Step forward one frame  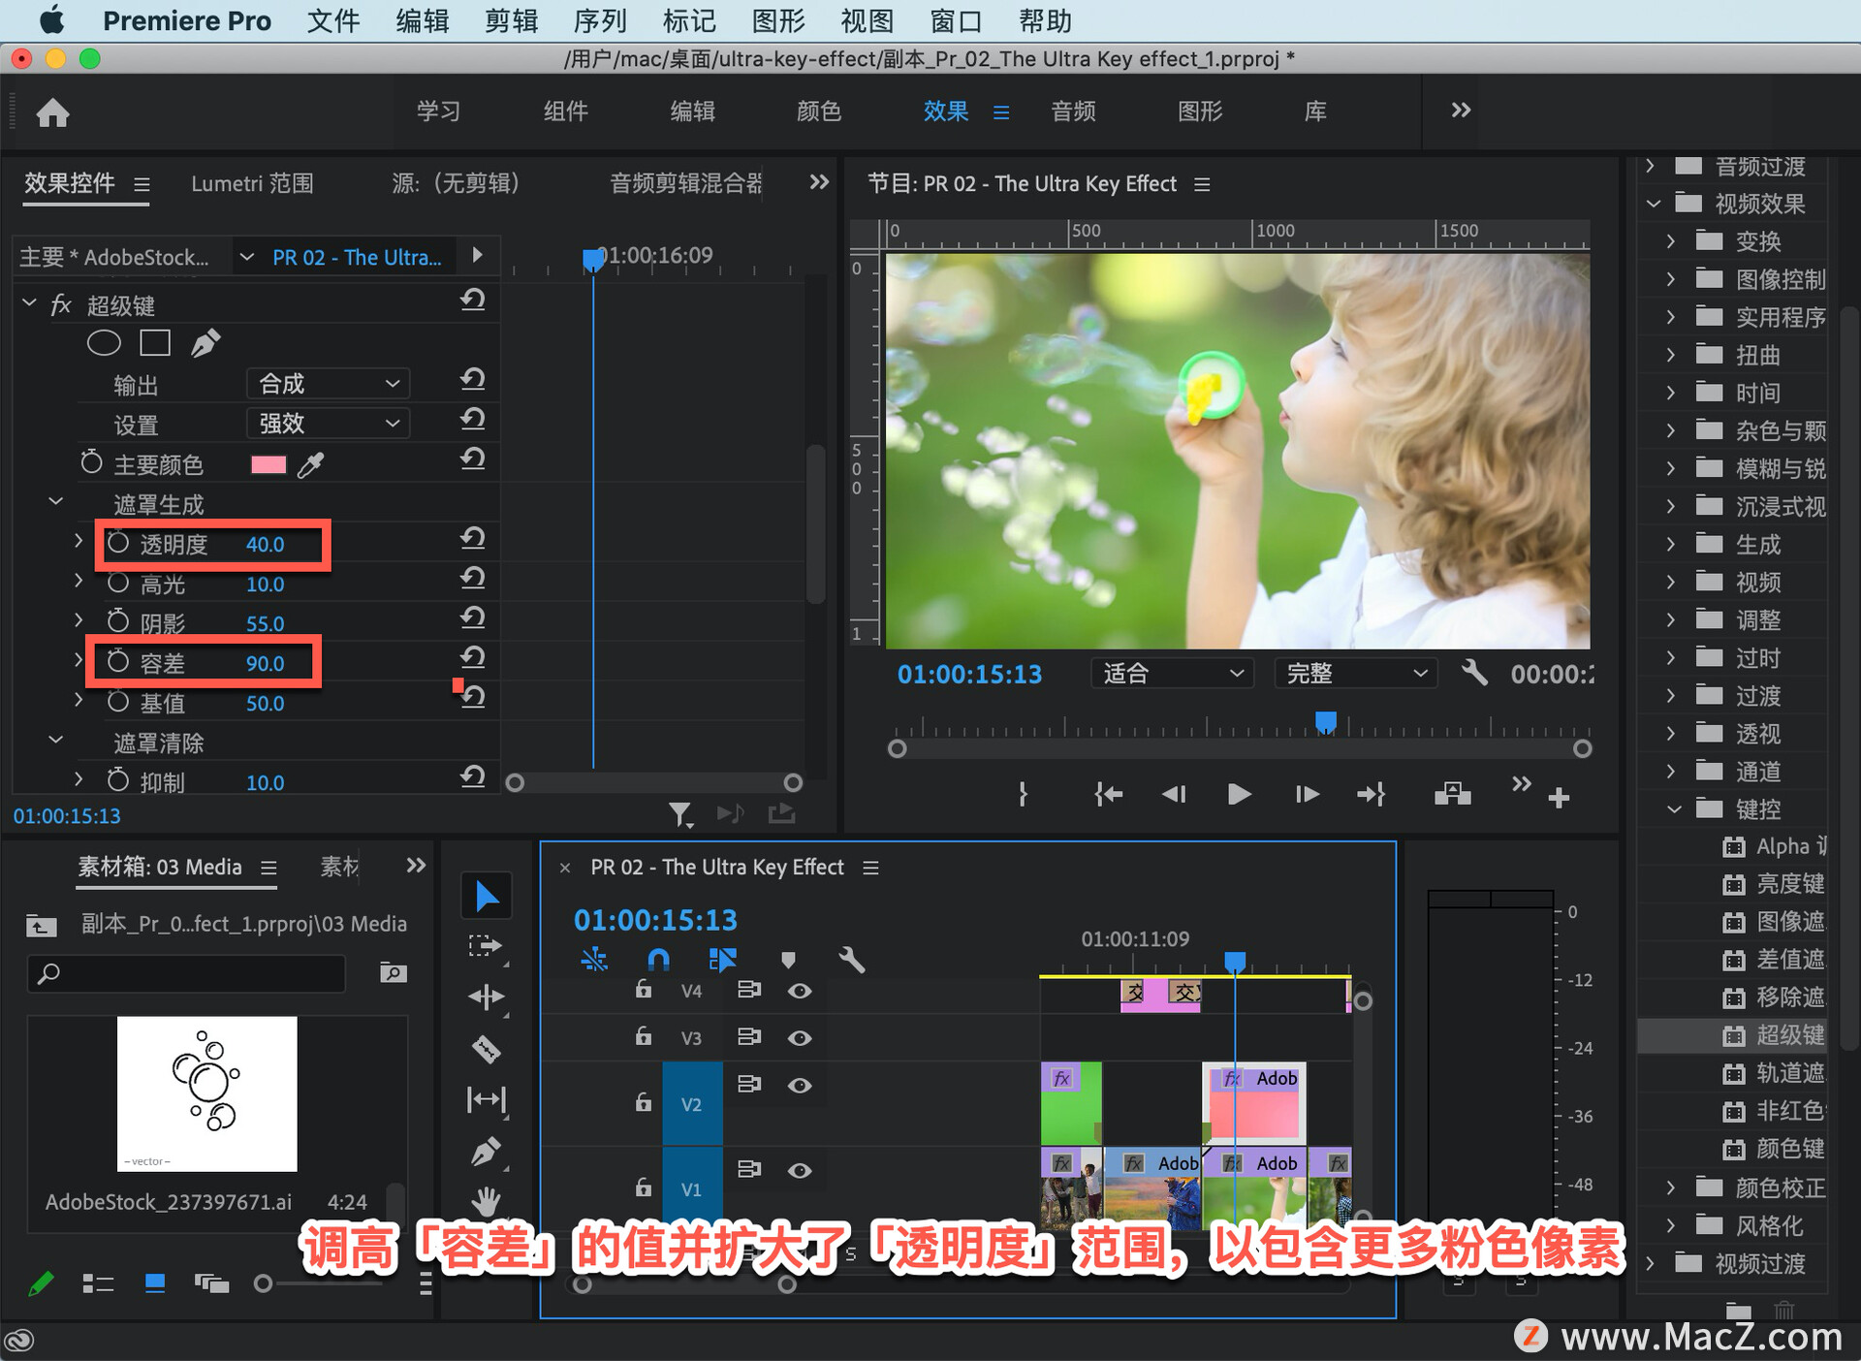[1307, 795]
